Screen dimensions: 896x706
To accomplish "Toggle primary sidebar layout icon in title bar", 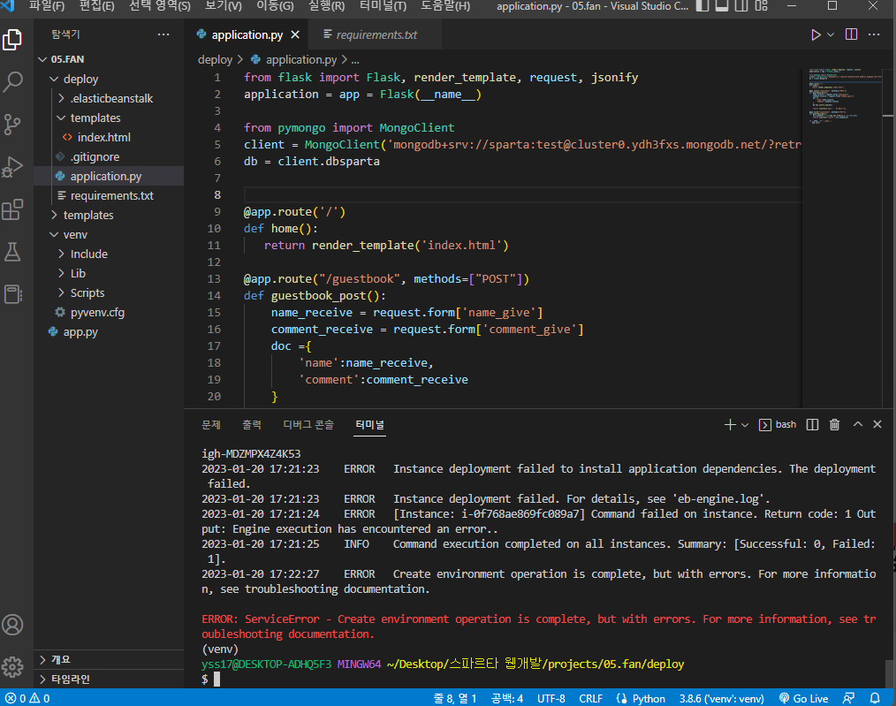I will pos(702,6).
